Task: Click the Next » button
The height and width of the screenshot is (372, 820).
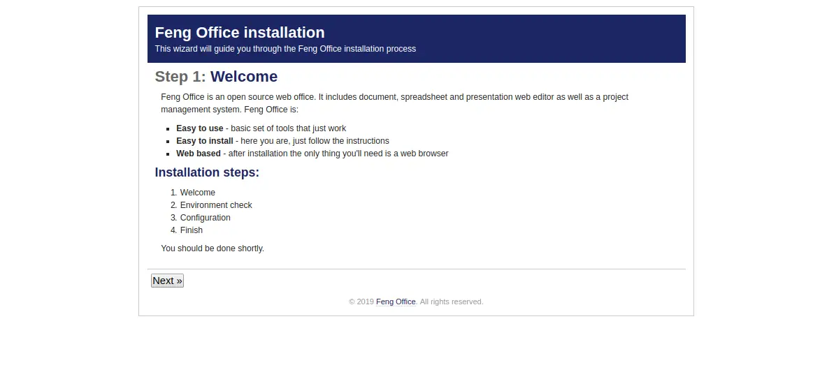Action: (167, 281)
